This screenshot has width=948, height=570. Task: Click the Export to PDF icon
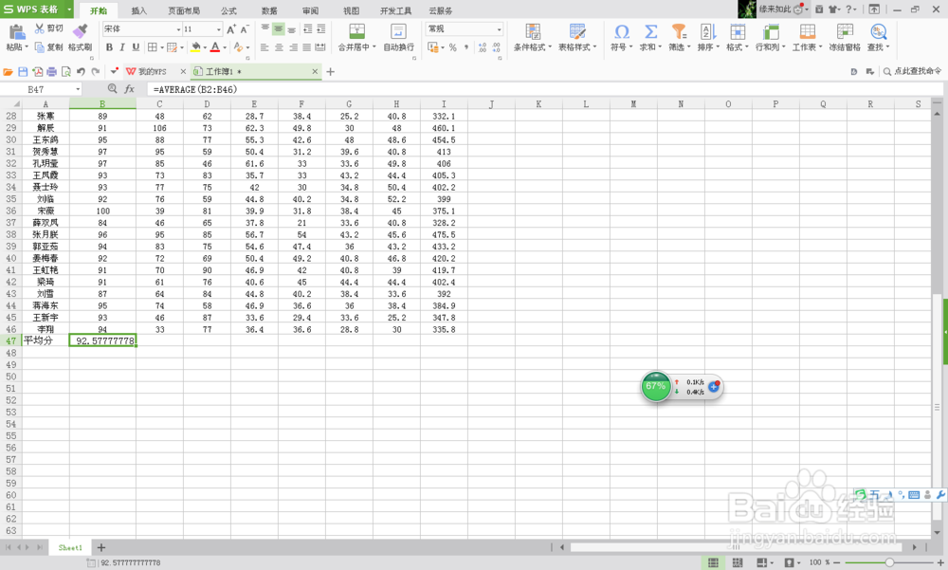[x=38, y=71]
